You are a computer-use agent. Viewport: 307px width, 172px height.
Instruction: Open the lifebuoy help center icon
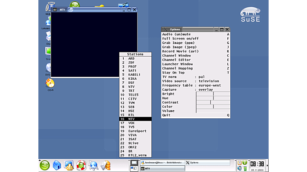pyautogui.click(x=81, y=165)
